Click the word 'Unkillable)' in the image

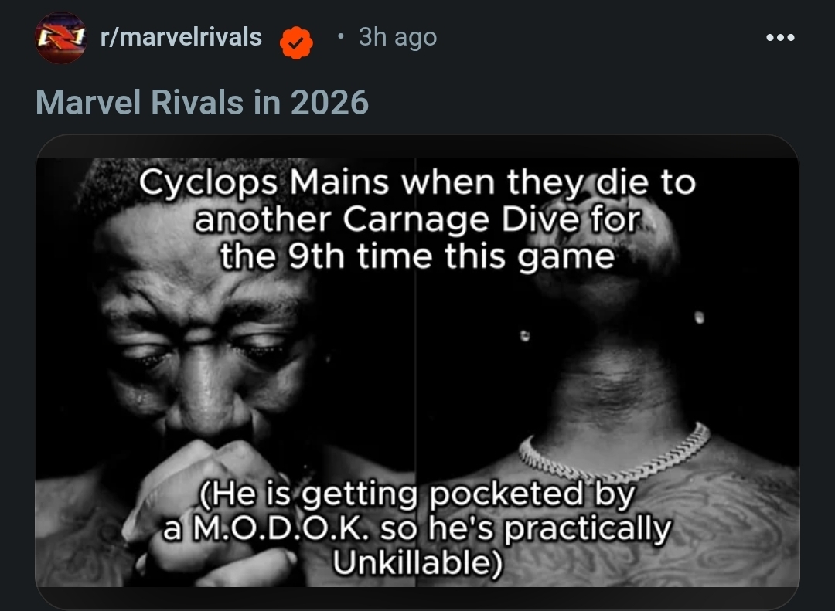(x=417, y=562)
